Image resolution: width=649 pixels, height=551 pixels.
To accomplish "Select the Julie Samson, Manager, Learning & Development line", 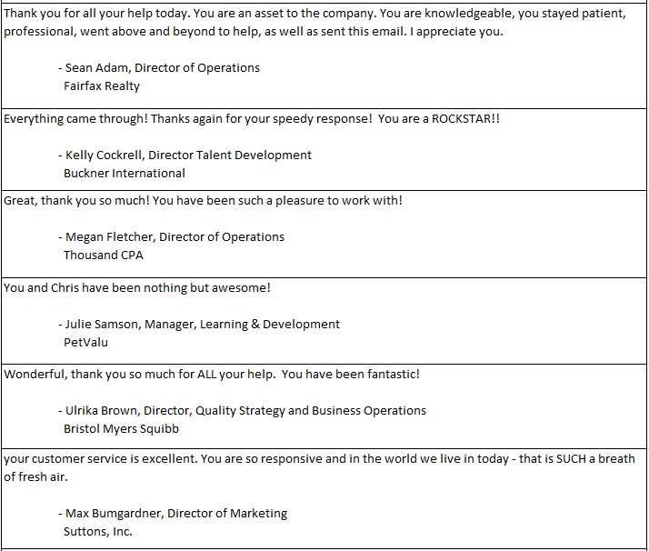I will 199,324.
